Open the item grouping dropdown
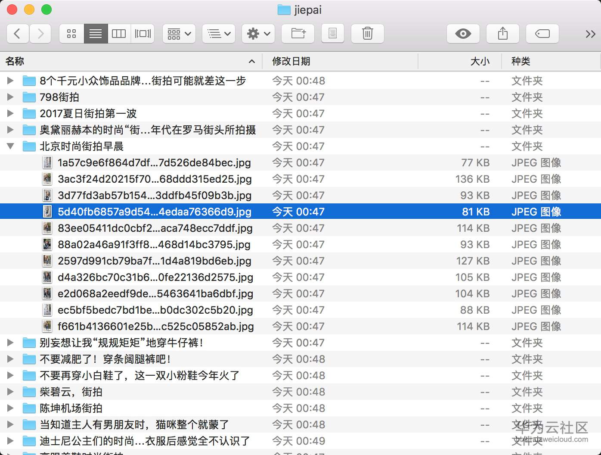The image size is (601, 455). 179,34
